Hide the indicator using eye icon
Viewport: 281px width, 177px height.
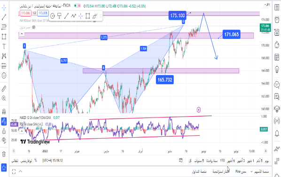point(33,27)
